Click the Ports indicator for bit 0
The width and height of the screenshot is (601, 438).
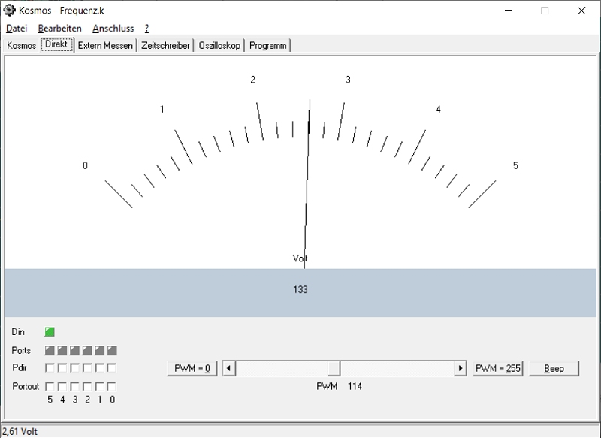[x=112, y=350]
